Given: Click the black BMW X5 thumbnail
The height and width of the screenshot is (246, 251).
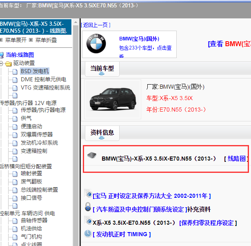Looking at the screenshot, I should pos(113,99).
